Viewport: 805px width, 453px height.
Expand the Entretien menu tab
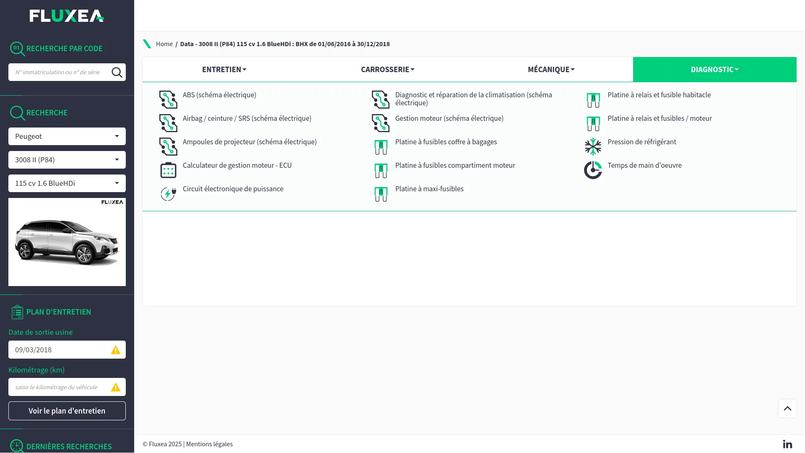pyautogui.click(x=224, y=70)
